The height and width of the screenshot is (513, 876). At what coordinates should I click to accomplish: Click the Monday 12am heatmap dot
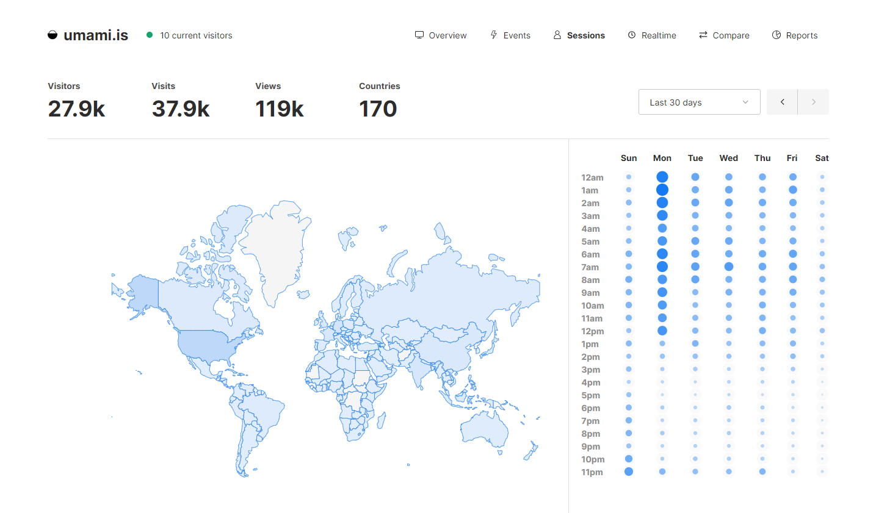[x=662, y=177]
